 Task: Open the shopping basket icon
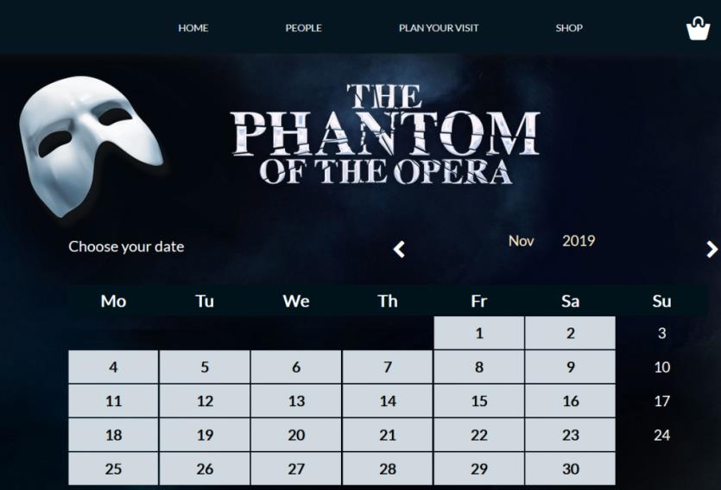(698, 29)
